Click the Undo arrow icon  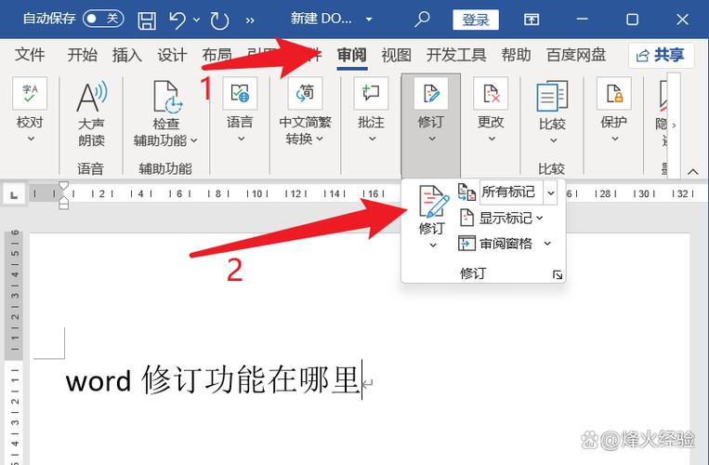coord(177,20)
